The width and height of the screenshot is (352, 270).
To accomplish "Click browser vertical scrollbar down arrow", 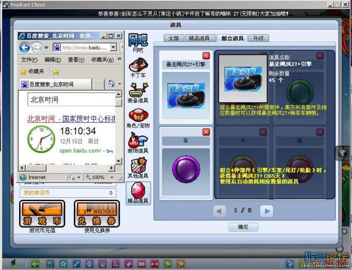I will tap(119, 161).
